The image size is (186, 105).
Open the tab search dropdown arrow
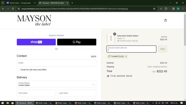3,3
